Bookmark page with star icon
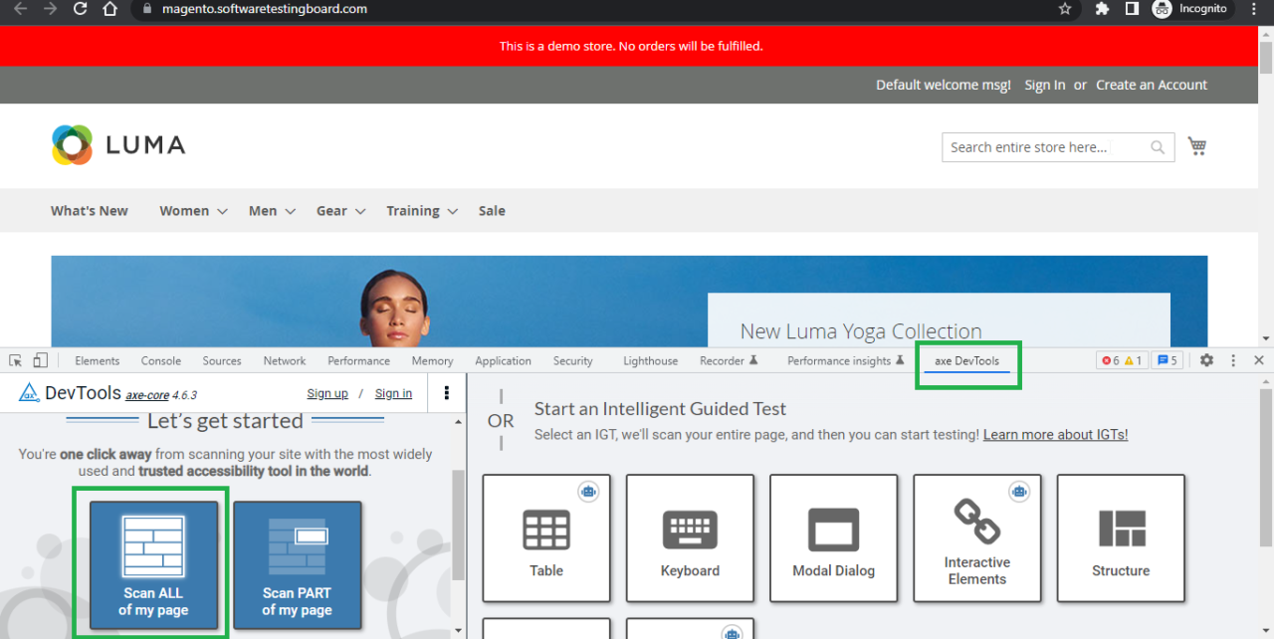Image resolution: width=1274 pixels, height=639 pixels. click(x=1065, y=9)
